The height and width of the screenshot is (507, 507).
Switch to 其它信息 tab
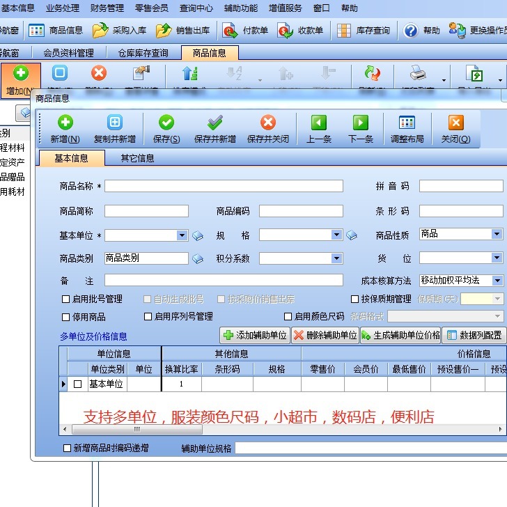coord(137,158)
